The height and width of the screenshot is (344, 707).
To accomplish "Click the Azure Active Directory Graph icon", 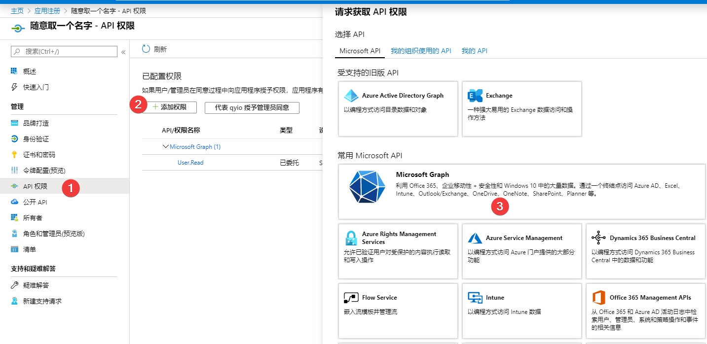I will [351, 96].
